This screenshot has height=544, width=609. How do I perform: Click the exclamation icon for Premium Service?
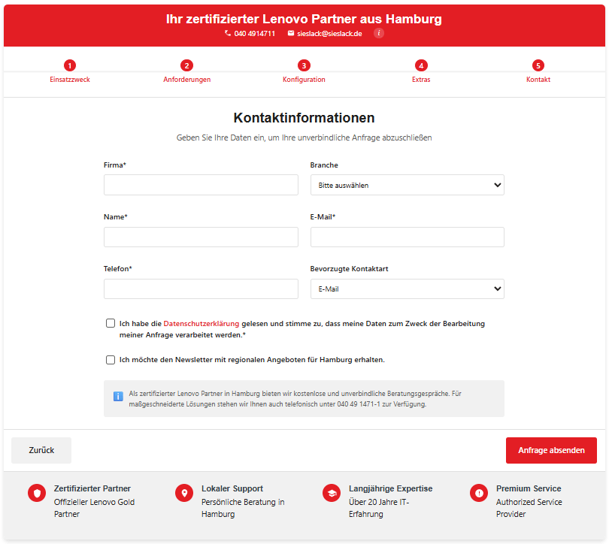click(x=479, y=493)
